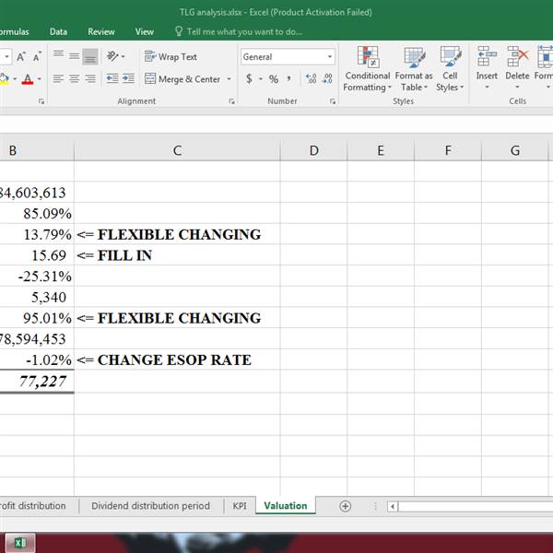
Task: Toggle bottom vertical alignment
Action: click(x=90, y=57)
